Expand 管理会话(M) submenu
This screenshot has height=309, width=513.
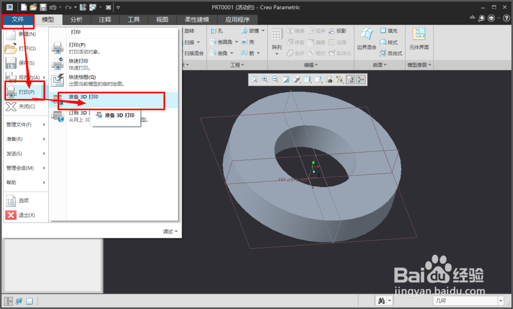pyautogui.click(x=26, y=168)
